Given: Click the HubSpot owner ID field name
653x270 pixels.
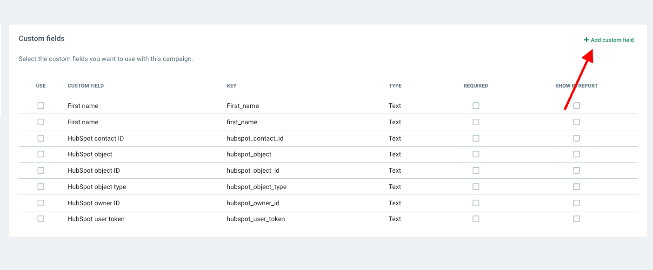Looking at the screenshot, I should pyautogui.click(x=93, y=203).
